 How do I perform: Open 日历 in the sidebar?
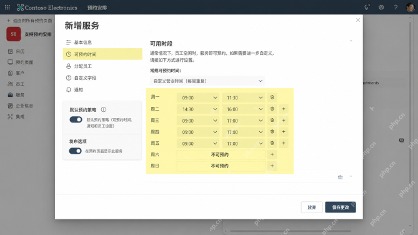point(16,51)
